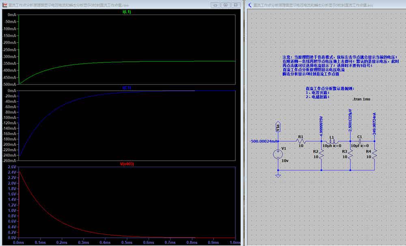Select the C1 capacitor symbol

coord(360,141)
